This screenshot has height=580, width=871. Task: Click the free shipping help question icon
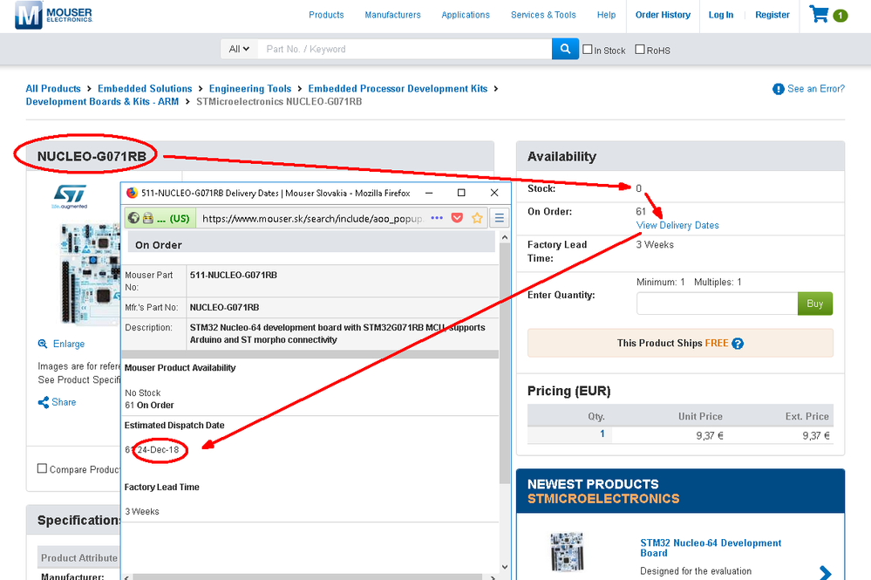[x=738, y=344]
